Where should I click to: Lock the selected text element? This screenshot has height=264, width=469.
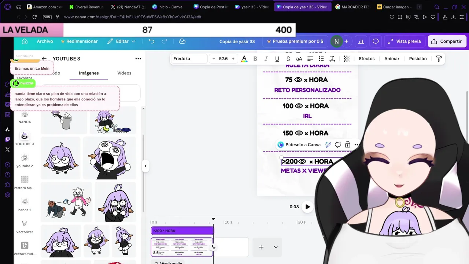347,145
